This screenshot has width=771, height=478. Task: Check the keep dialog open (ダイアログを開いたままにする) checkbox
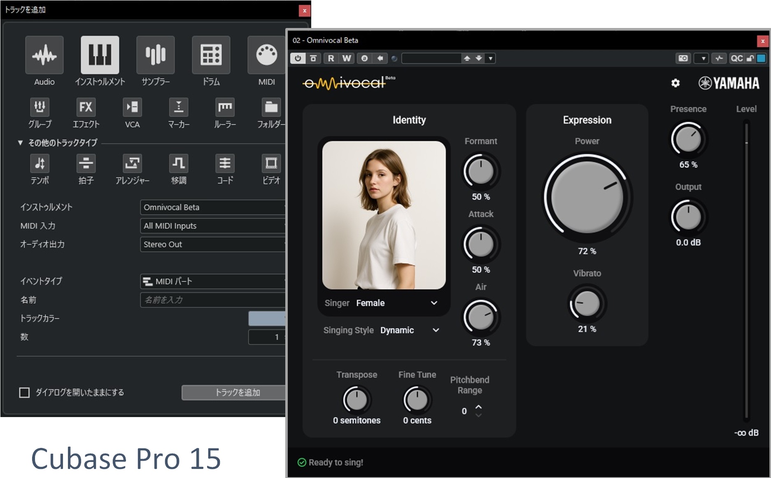pyautogui.click(x=24, y=392)
